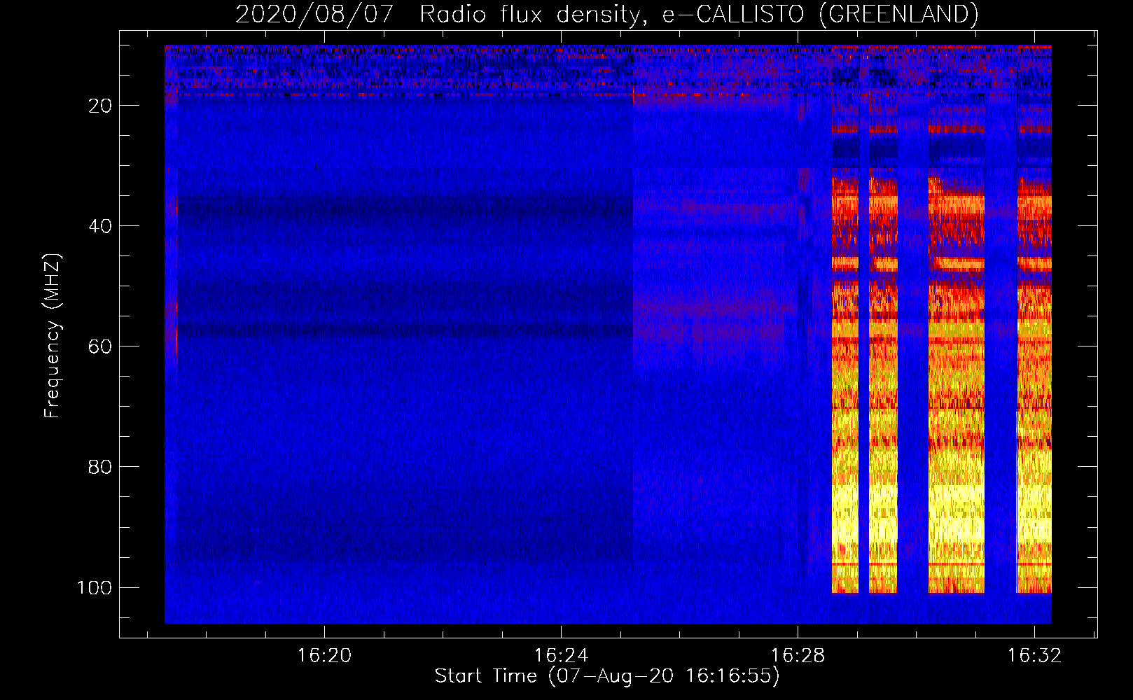This screenshot has width=1133, height=700.
Task: Select the 16:24 time tick label
Action: tap(561, 656)
